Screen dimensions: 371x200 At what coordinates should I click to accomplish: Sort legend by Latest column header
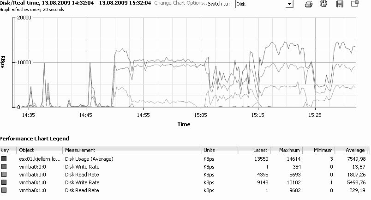(254, 150)
